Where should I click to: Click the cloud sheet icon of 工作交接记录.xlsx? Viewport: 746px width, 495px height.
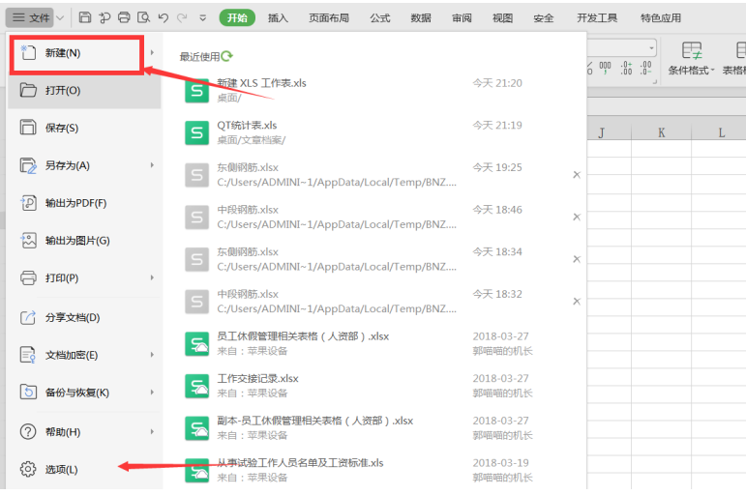point(197,386)
